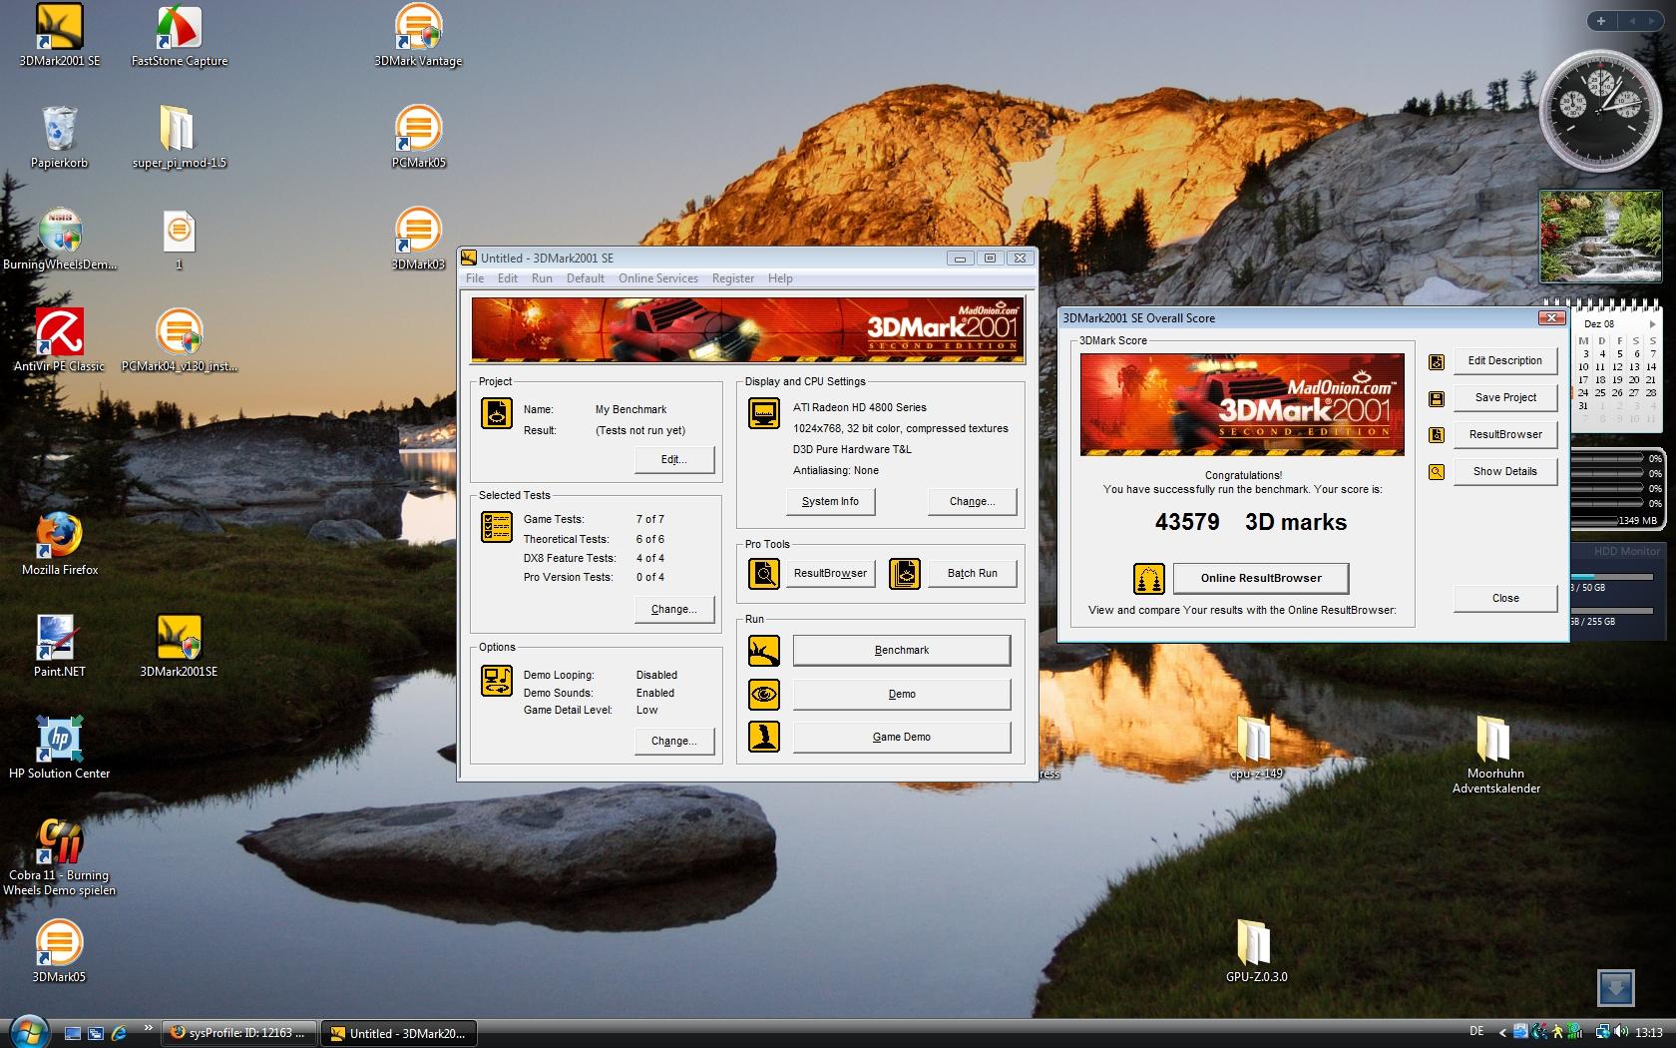The height and width of the screenshot is (1048, 1676).
Task: Launch PCMark05 desktop shortcut
Action: coord(418,138)
